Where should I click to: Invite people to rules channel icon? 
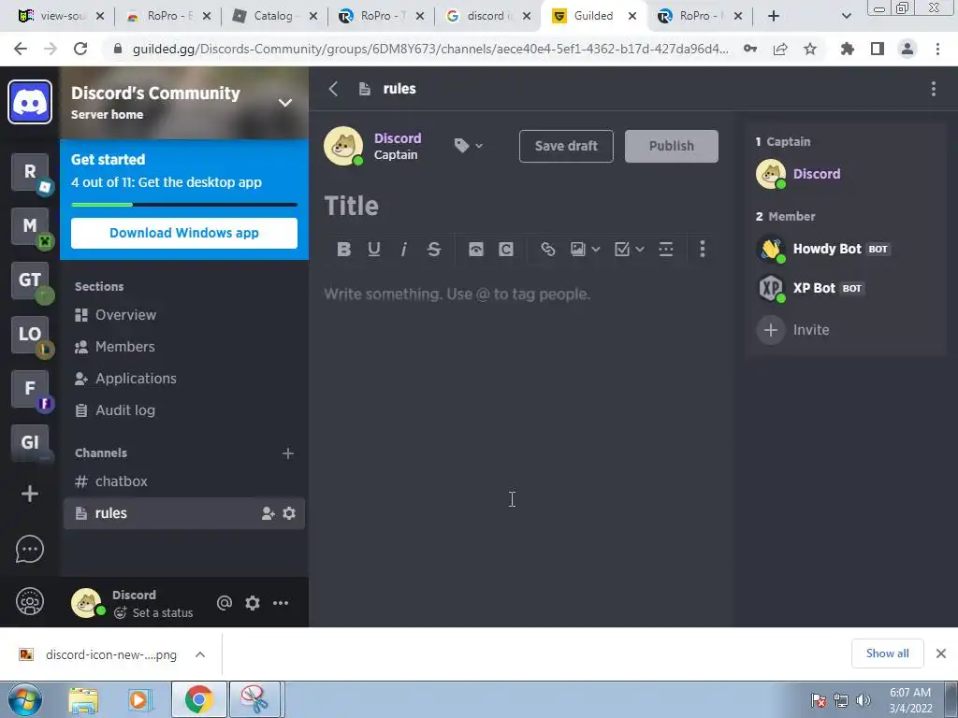(x=269, y=513)
